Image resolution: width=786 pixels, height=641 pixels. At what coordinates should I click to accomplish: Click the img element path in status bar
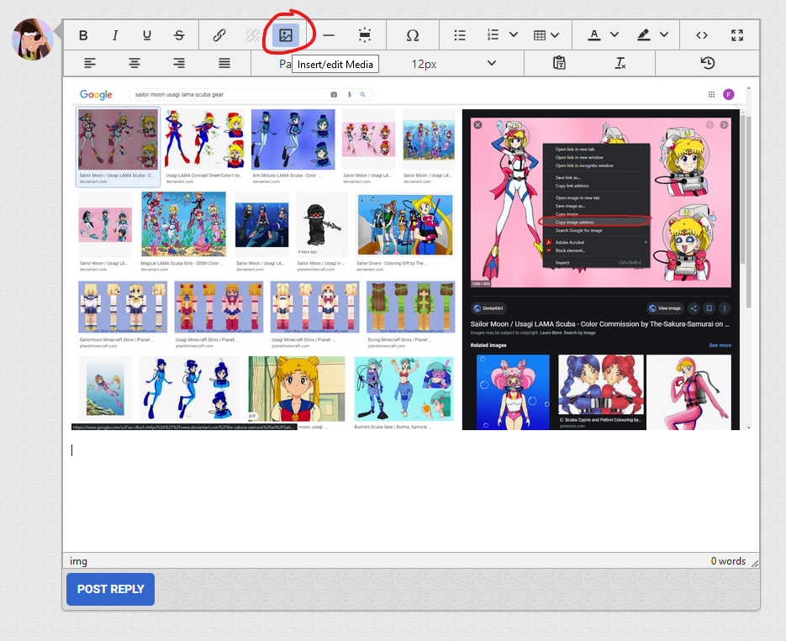pos(78,561)
